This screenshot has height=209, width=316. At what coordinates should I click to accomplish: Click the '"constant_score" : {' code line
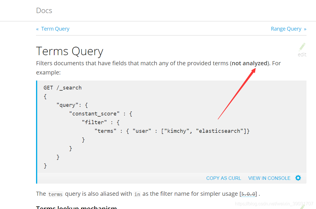(101, 114)
